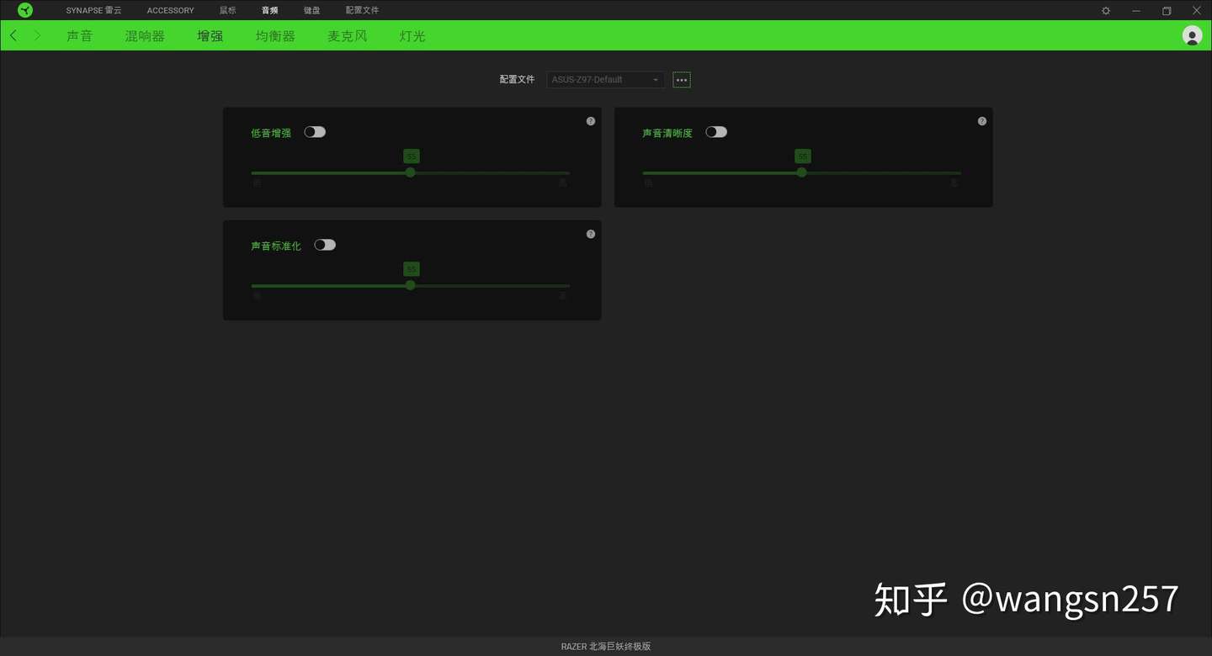Open help for 声音标准化 panel
This screenshot has width=1212, height=656.
point(590,234)
